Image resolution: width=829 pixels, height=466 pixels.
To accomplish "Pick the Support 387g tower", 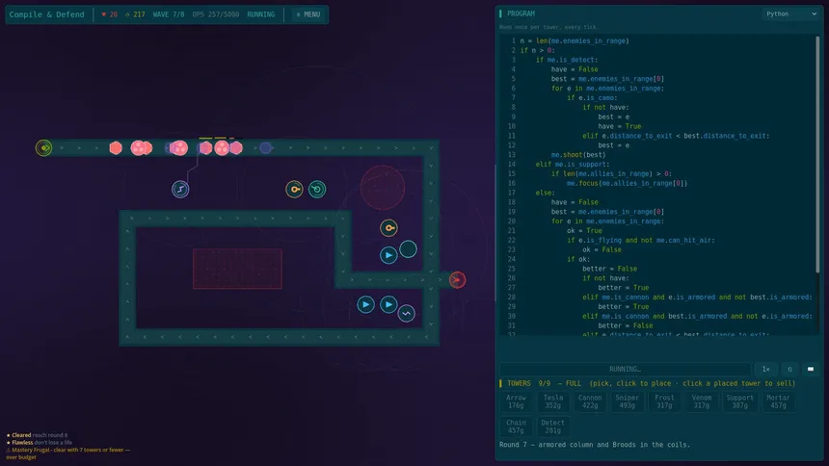I will point(739,401).
